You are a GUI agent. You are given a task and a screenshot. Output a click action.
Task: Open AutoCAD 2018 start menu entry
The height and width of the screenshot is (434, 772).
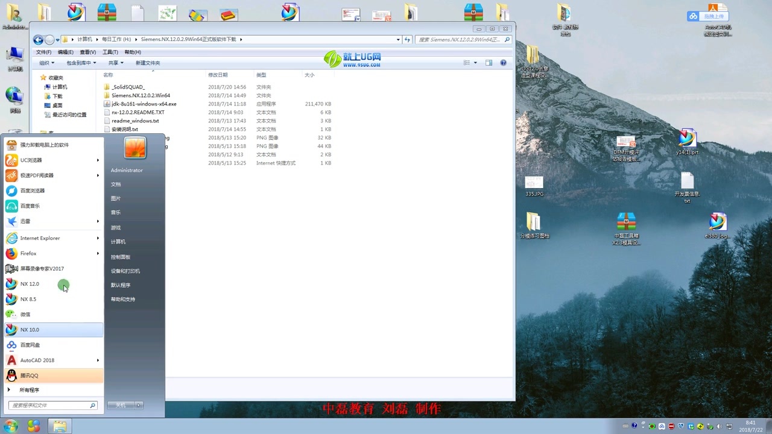(x=54, y=360)
